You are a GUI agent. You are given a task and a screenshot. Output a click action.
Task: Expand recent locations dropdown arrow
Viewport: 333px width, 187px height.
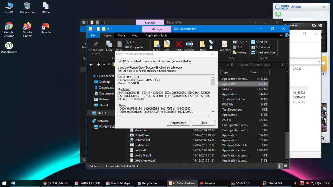point(104,65)
